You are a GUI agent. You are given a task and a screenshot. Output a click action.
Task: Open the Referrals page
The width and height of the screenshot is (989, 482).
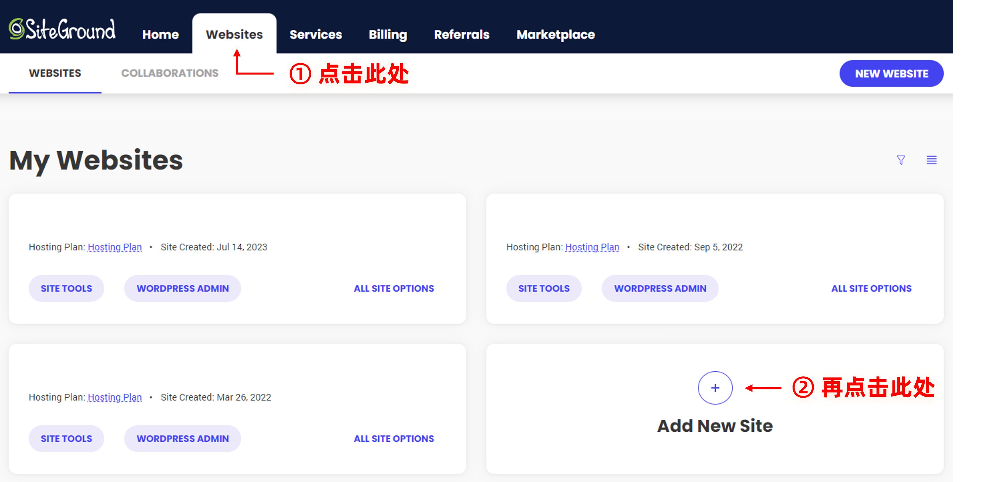461,34
